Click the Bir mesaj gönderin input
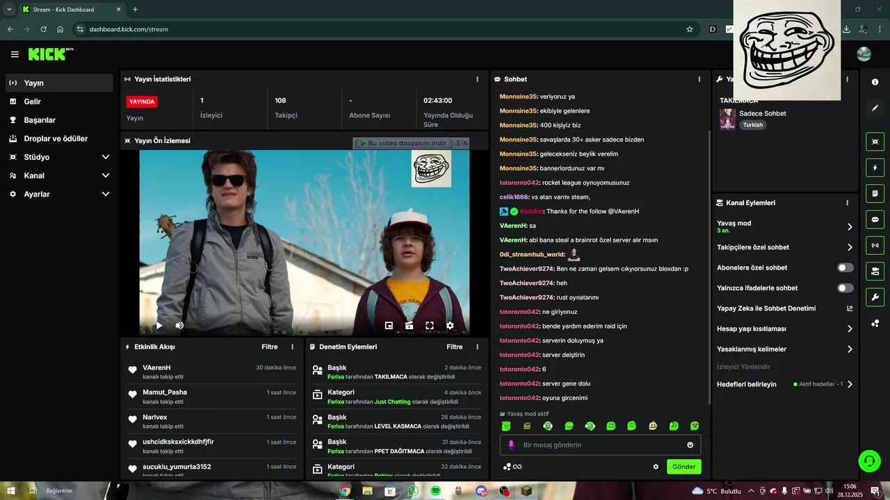The image size is (890, 500). [x=600, y=445]
